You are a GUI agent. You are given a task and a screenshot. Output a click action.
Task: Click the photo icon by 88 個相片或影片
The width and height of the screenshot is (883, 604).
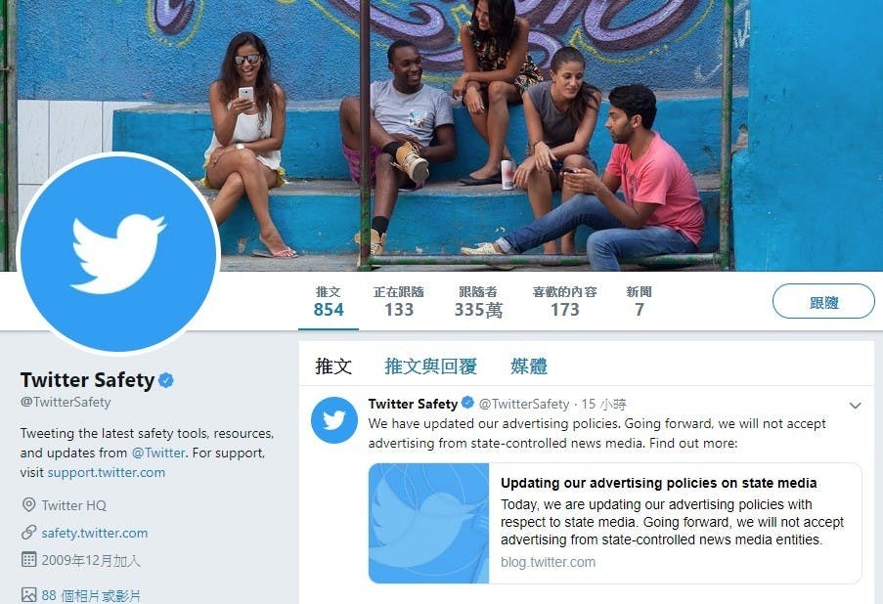tap(28, 594)
